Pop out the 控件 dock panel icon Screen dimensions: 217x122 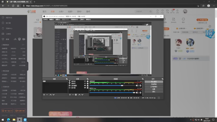point(162,79)
